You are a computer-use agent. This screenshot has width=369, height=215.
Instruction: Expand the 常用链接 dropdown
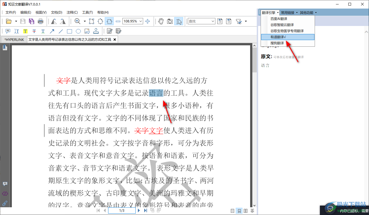coord(289,12)
